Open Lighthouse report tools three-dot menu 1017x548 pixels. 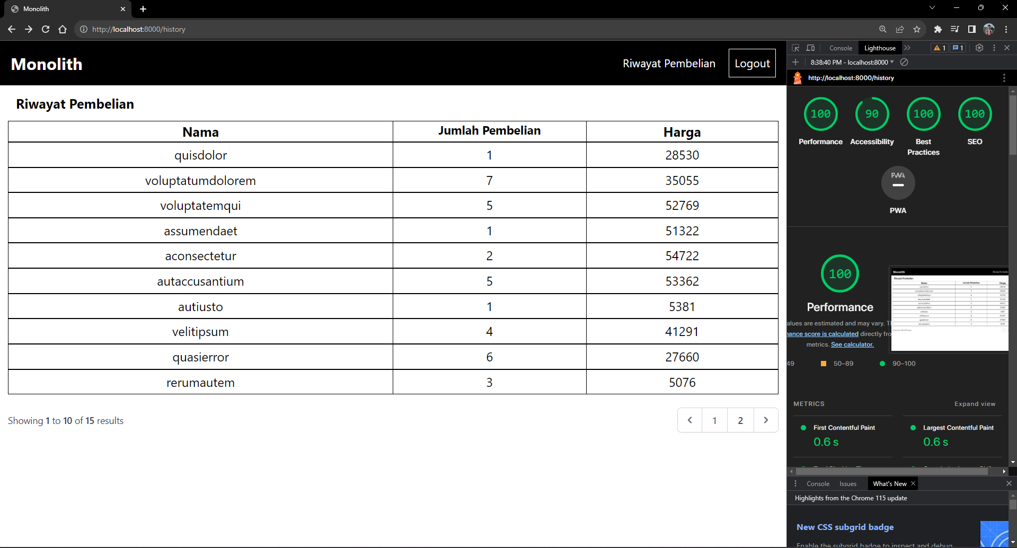(x=1004, y=78)
